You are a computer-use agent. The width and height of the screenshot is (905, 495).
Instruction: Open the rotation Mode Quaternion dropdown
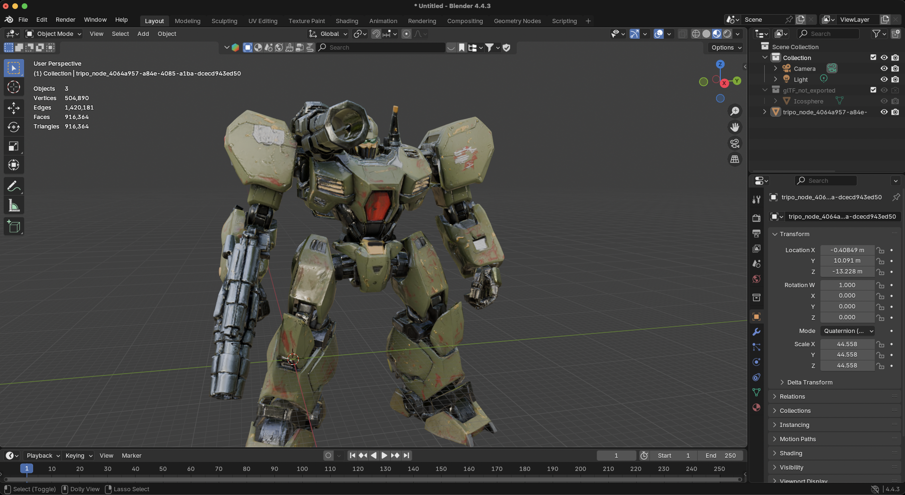coord(847,331)
